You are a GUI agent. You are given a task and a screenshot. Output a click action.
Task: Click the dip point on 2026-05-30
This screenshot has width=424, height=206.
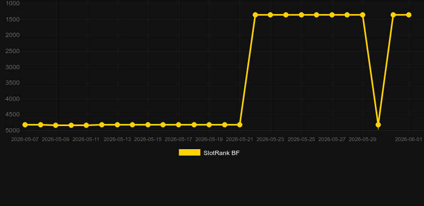tap(378, 124)
